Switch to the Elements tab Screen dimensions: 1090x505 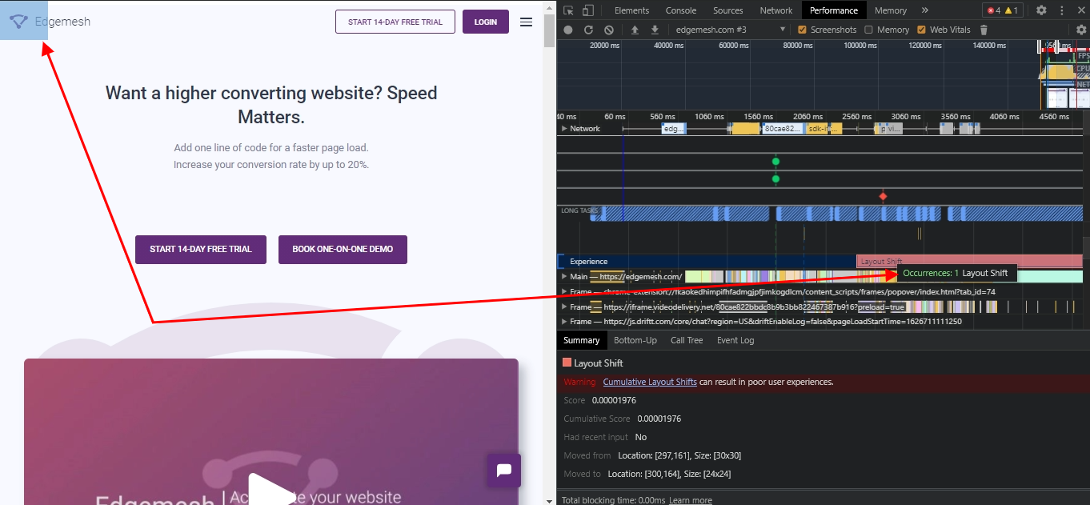pyautogui.click(x=631, y=10)
